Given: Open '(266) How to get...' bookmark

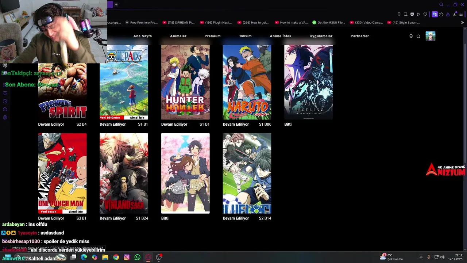Looking at the screenshot, I should pos(253,23).
